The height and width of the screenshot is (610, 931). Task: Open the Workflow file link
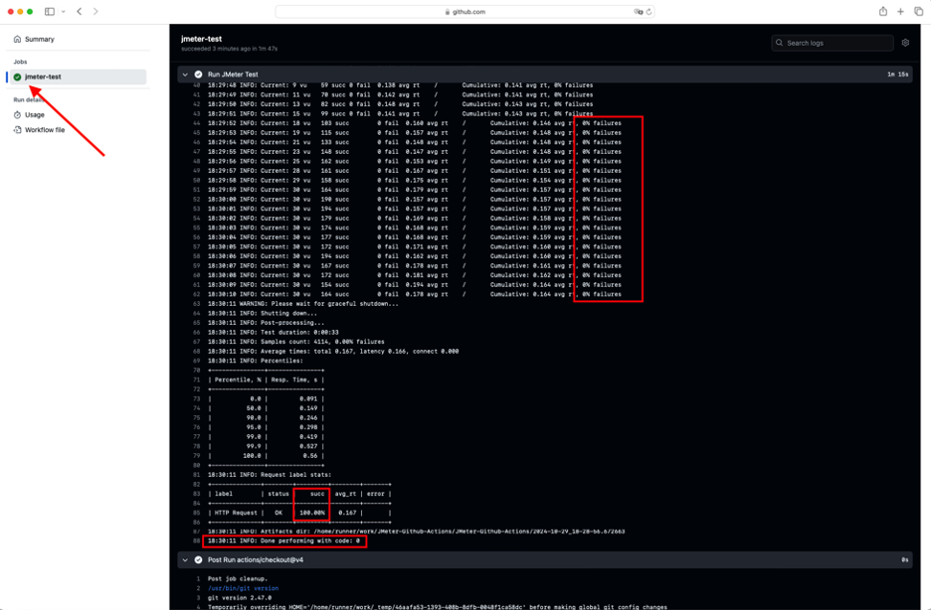click(45, 130)
